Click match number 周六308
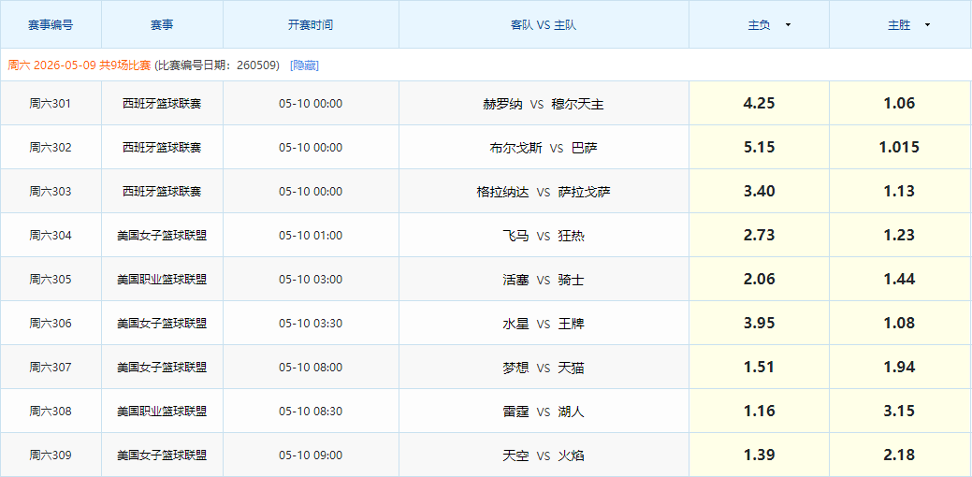This screenshot has width=972, height=477. pyautogui.click(x=51, y=412)
